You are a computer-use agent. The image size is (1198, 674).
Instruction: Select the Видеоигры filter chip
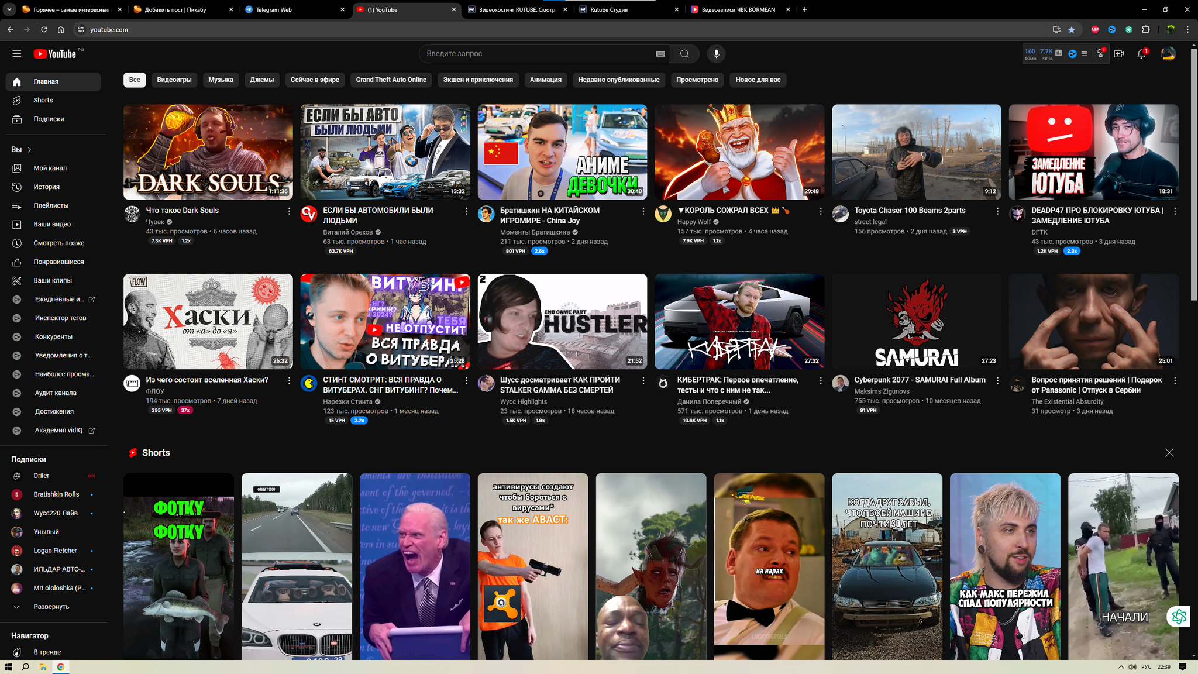click(x=174, y=80)
